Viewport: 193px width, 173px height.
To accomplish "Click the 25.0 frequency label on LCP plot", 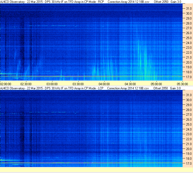I will (189, 125).
